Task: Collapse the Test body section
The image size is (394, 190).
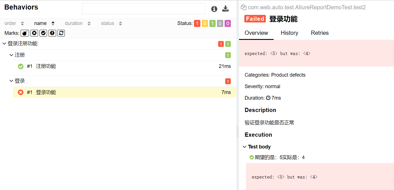Action: coord(257,147)
